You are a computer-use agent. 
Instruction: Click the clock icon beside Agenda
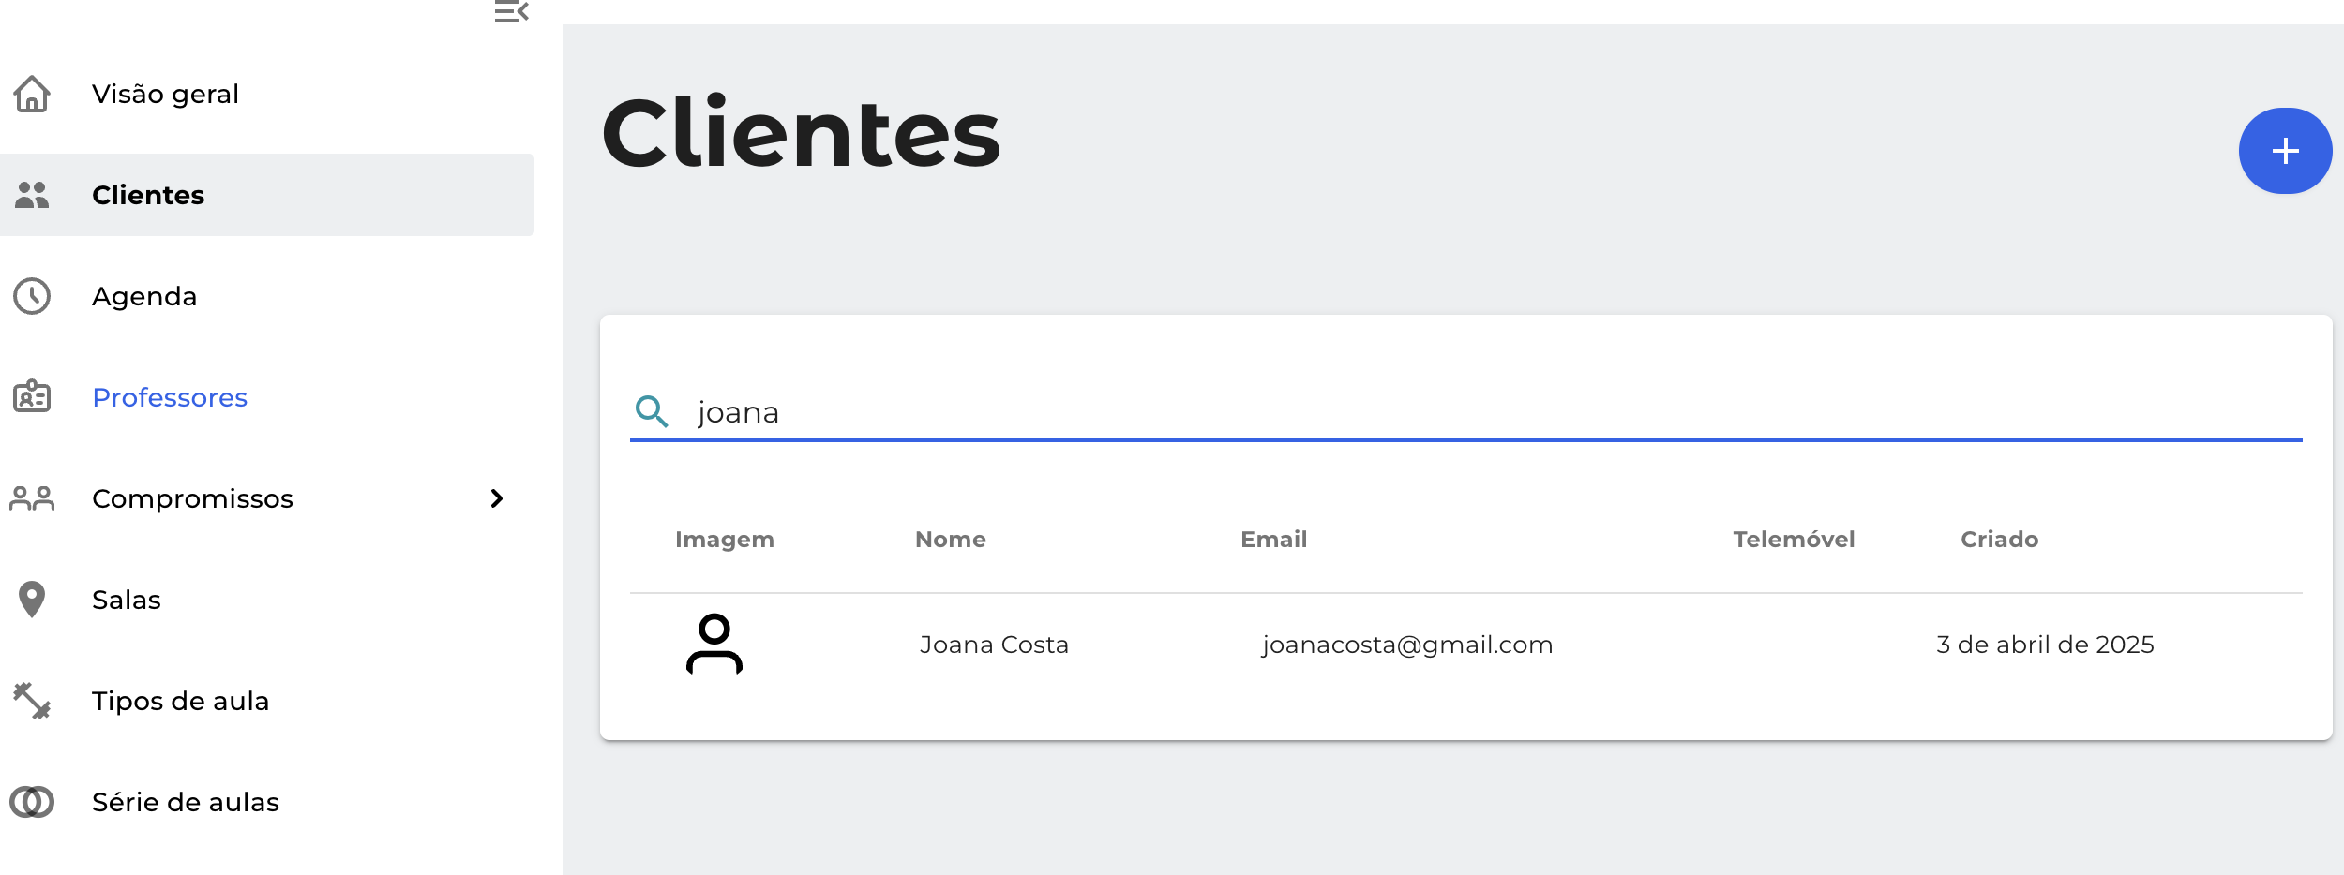pos(32,296)
